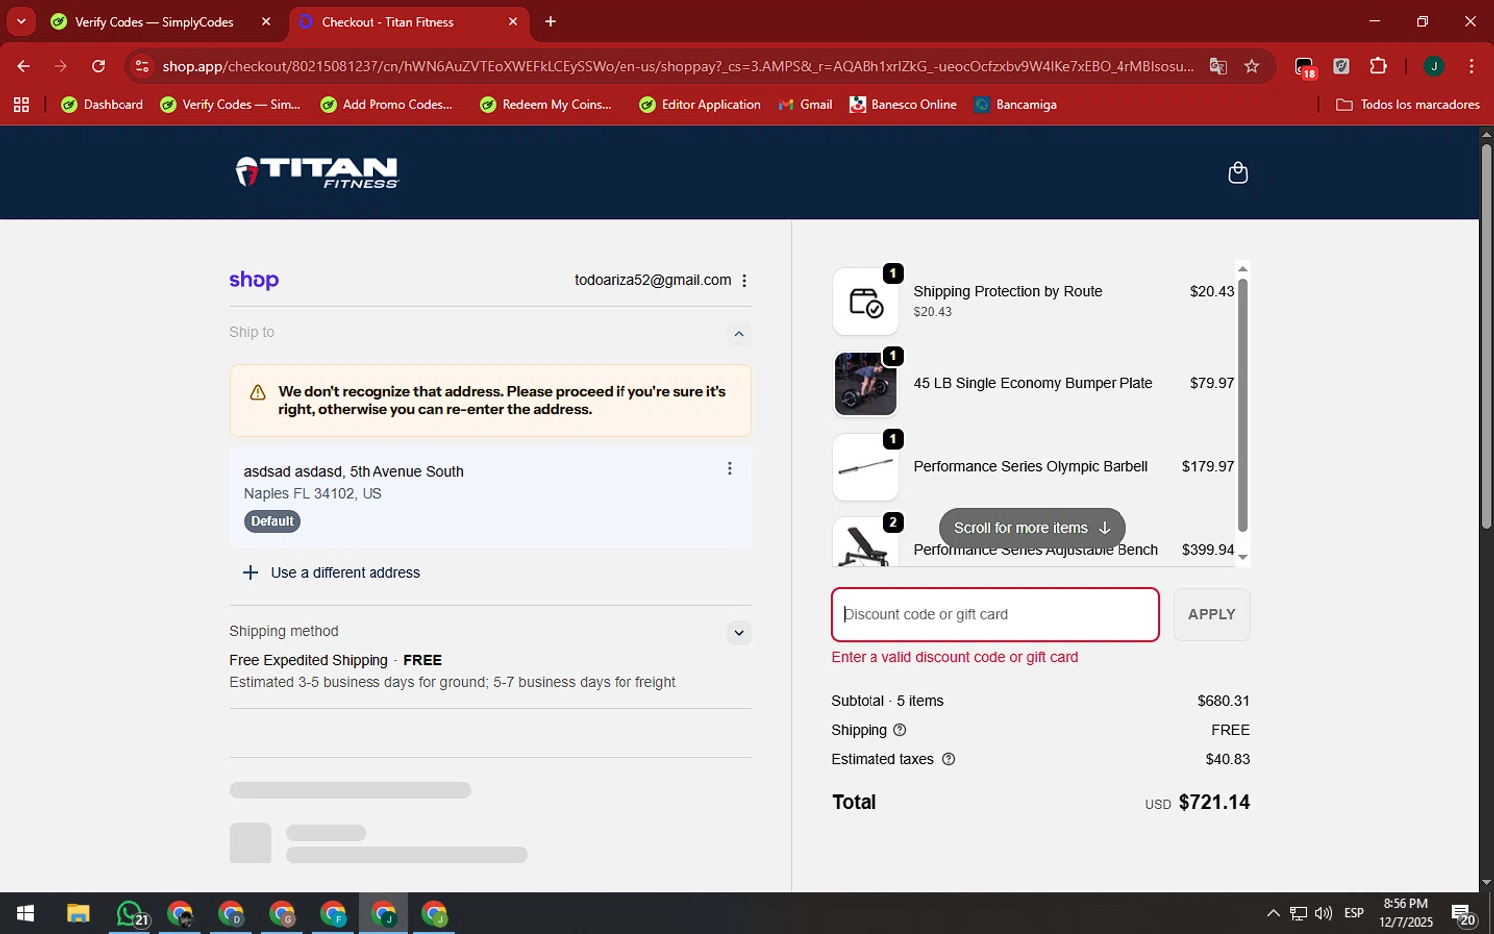Click the Performance Series Olympic Barbell thumbnail
Screen dimensions: 1494x934
click(866, 467)
